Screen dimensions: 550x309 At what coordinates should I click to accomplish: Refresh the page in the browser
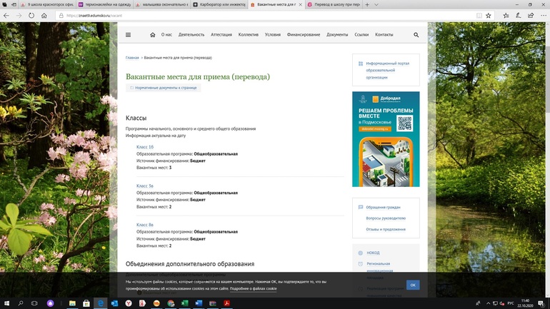pos(31,15)
